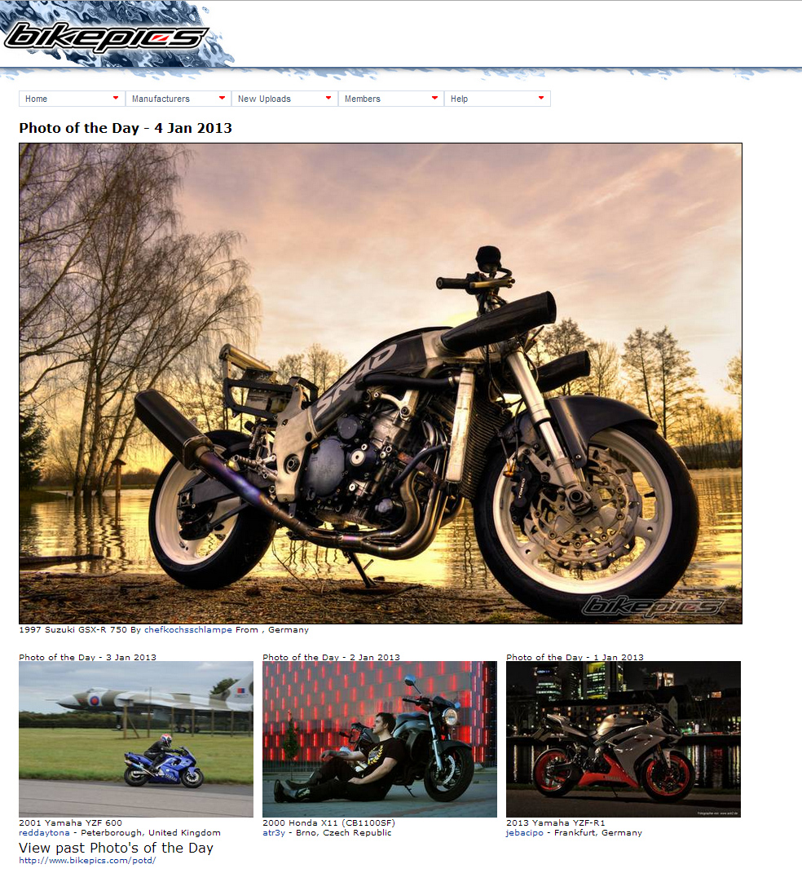
Task: Select the '2000 Honda X11 (CB1100SF)' text
Action: 329,823
